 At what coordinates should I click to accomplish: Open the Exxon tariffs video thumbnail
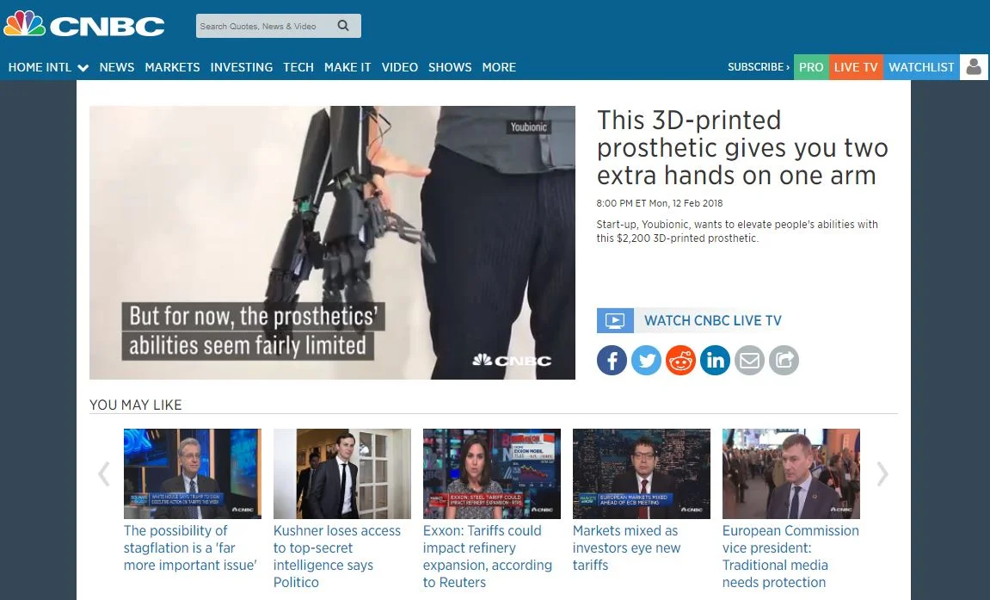[x=492, y=473]
